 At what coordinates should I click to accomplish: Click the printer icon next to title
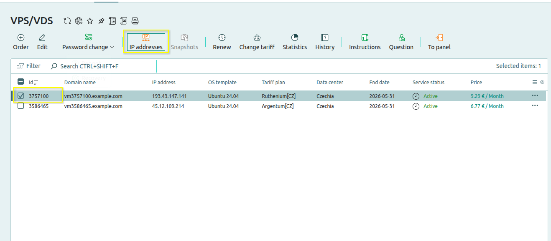coord(135,21)
